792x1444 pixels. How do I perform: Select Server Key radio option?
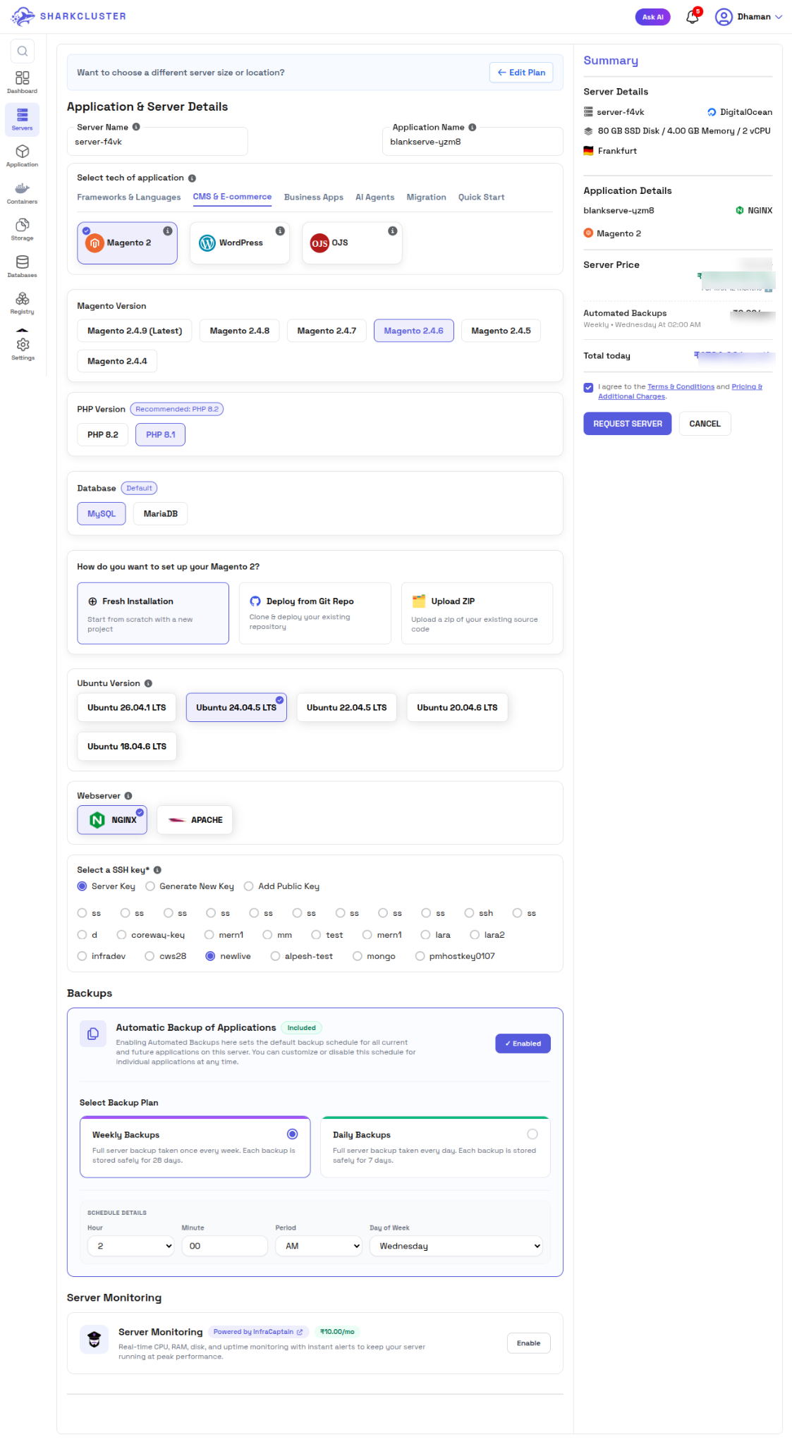point(82,886)
